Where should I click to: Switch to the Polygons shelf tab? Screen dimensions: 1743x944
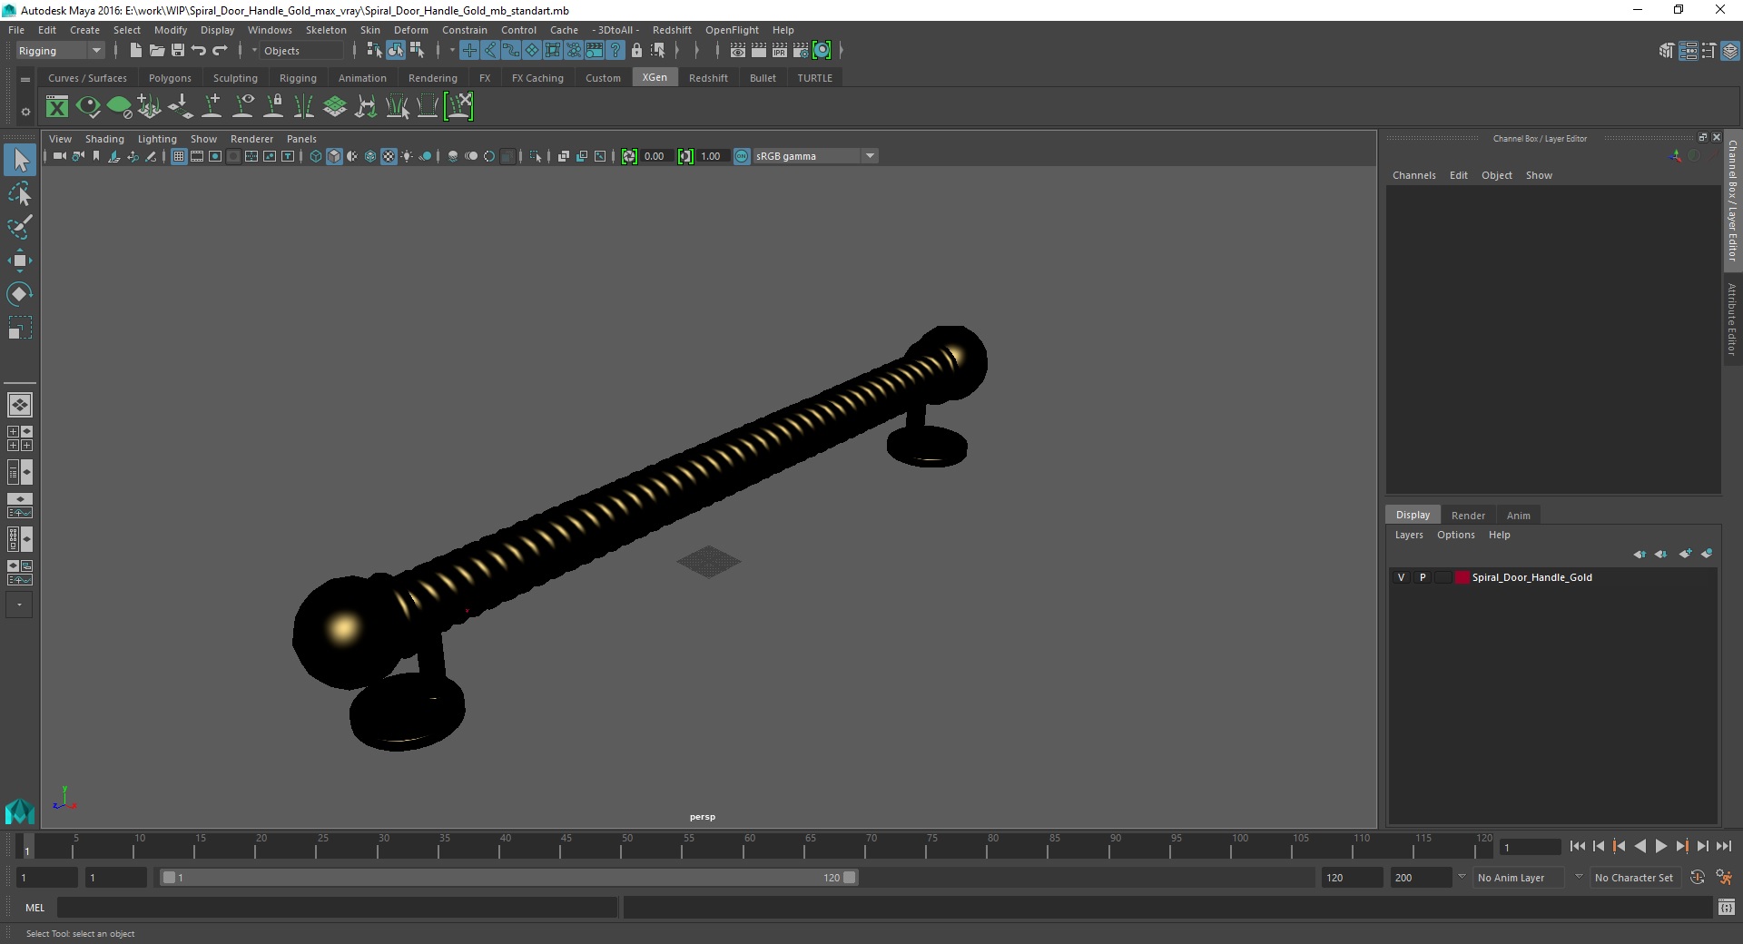pyautogui.click(x=170, y=78)
